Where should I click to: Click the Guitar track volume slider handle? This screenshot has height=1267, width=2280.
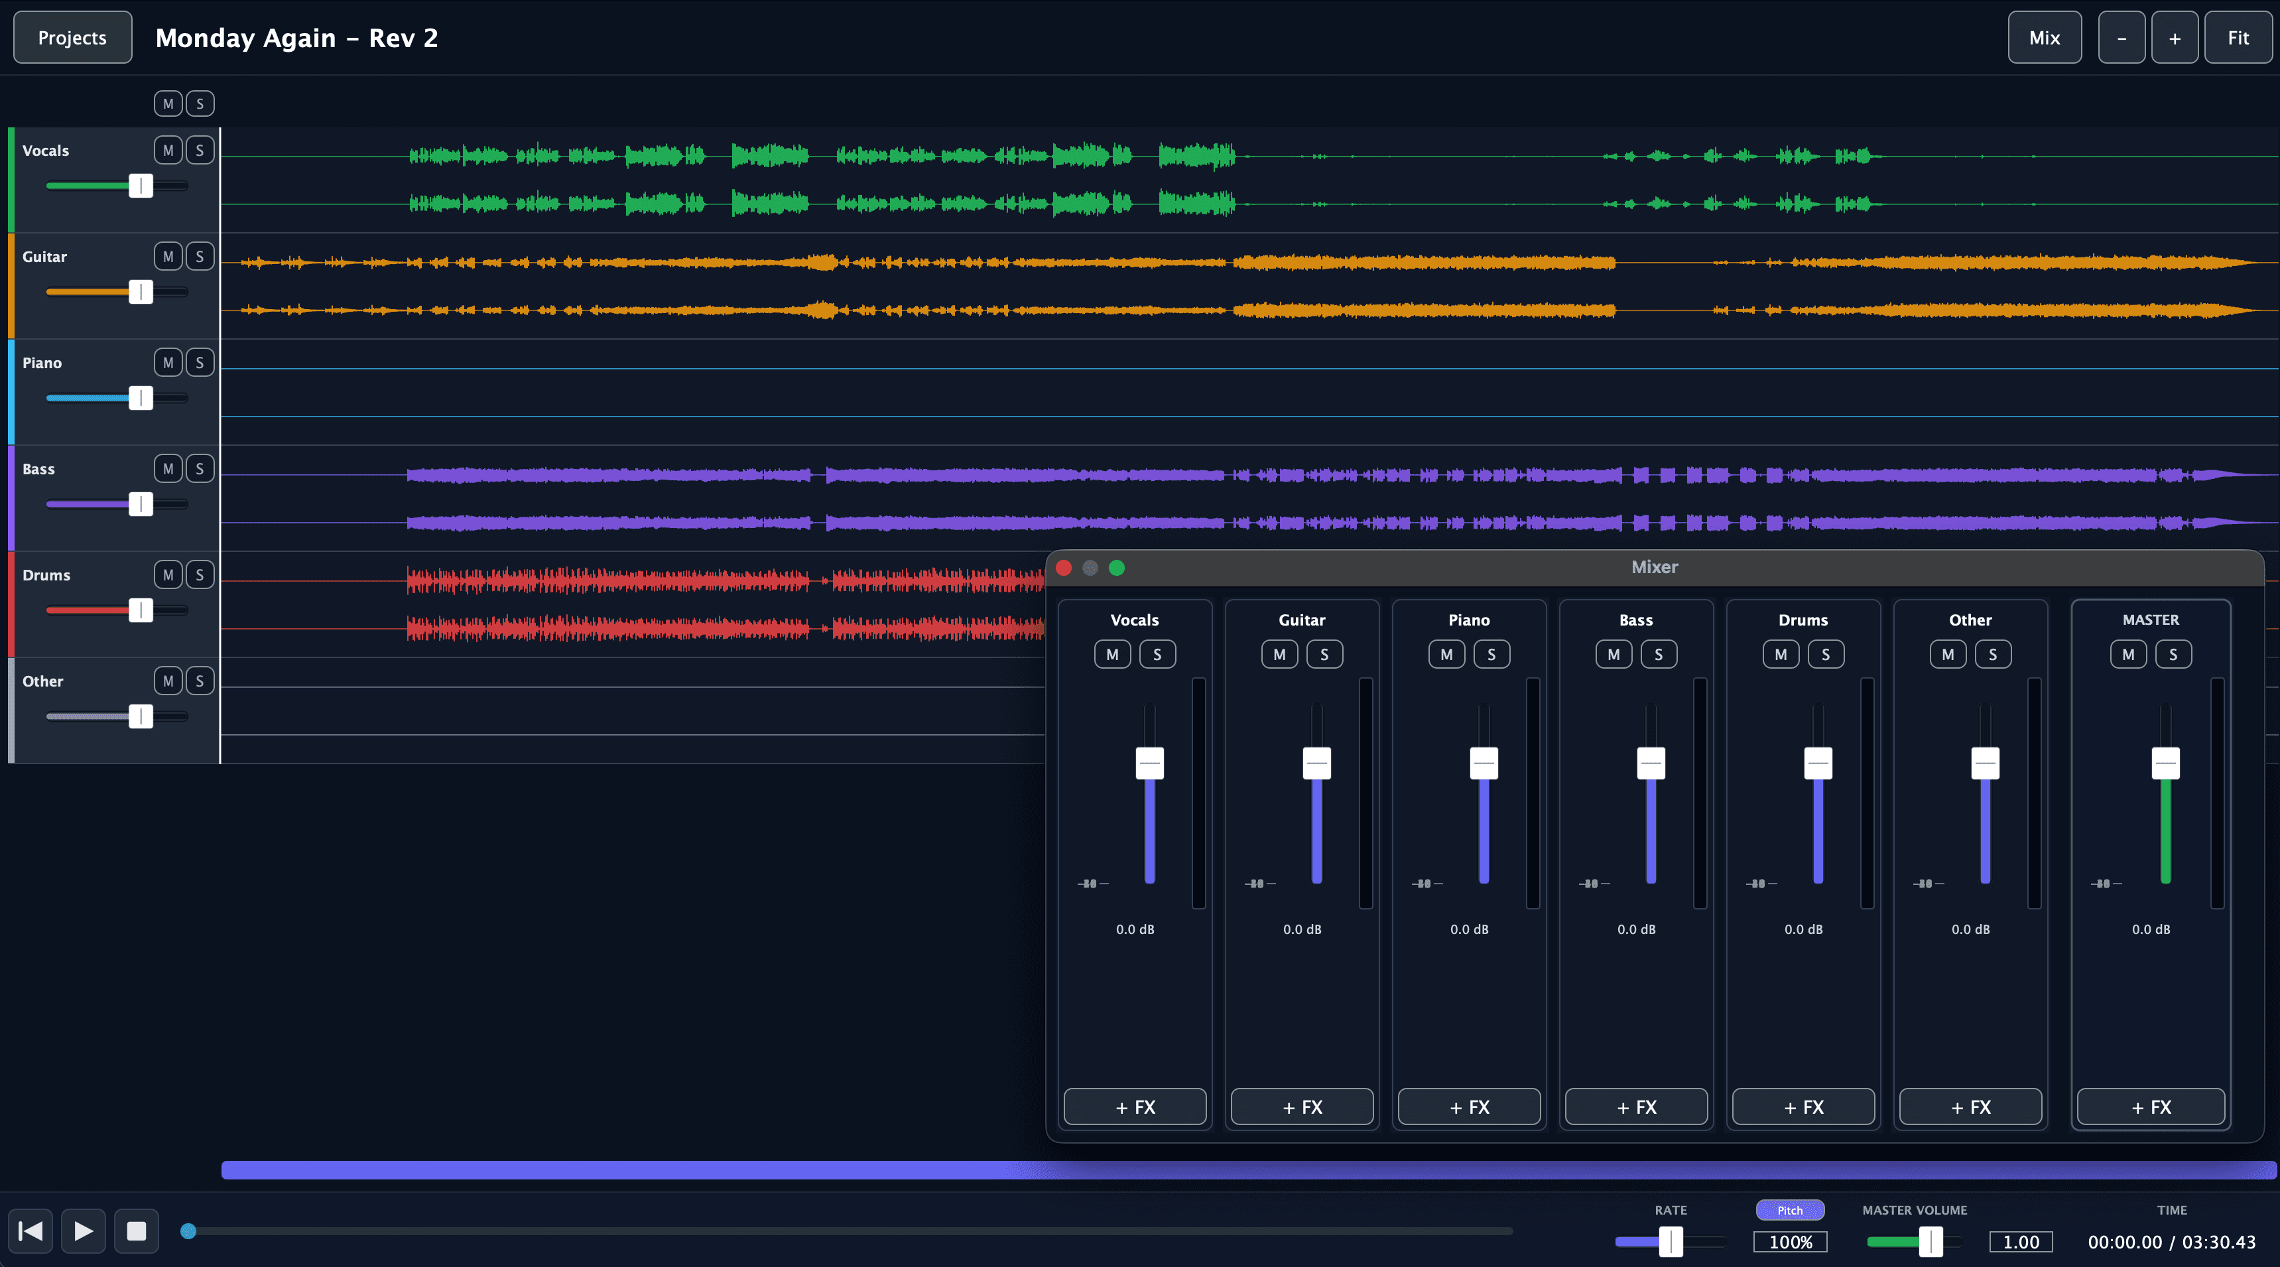pos(141,292)
